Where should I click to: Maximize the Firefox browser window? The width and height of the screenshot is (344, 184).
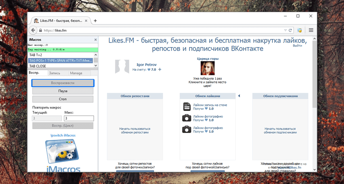point(298,16)
